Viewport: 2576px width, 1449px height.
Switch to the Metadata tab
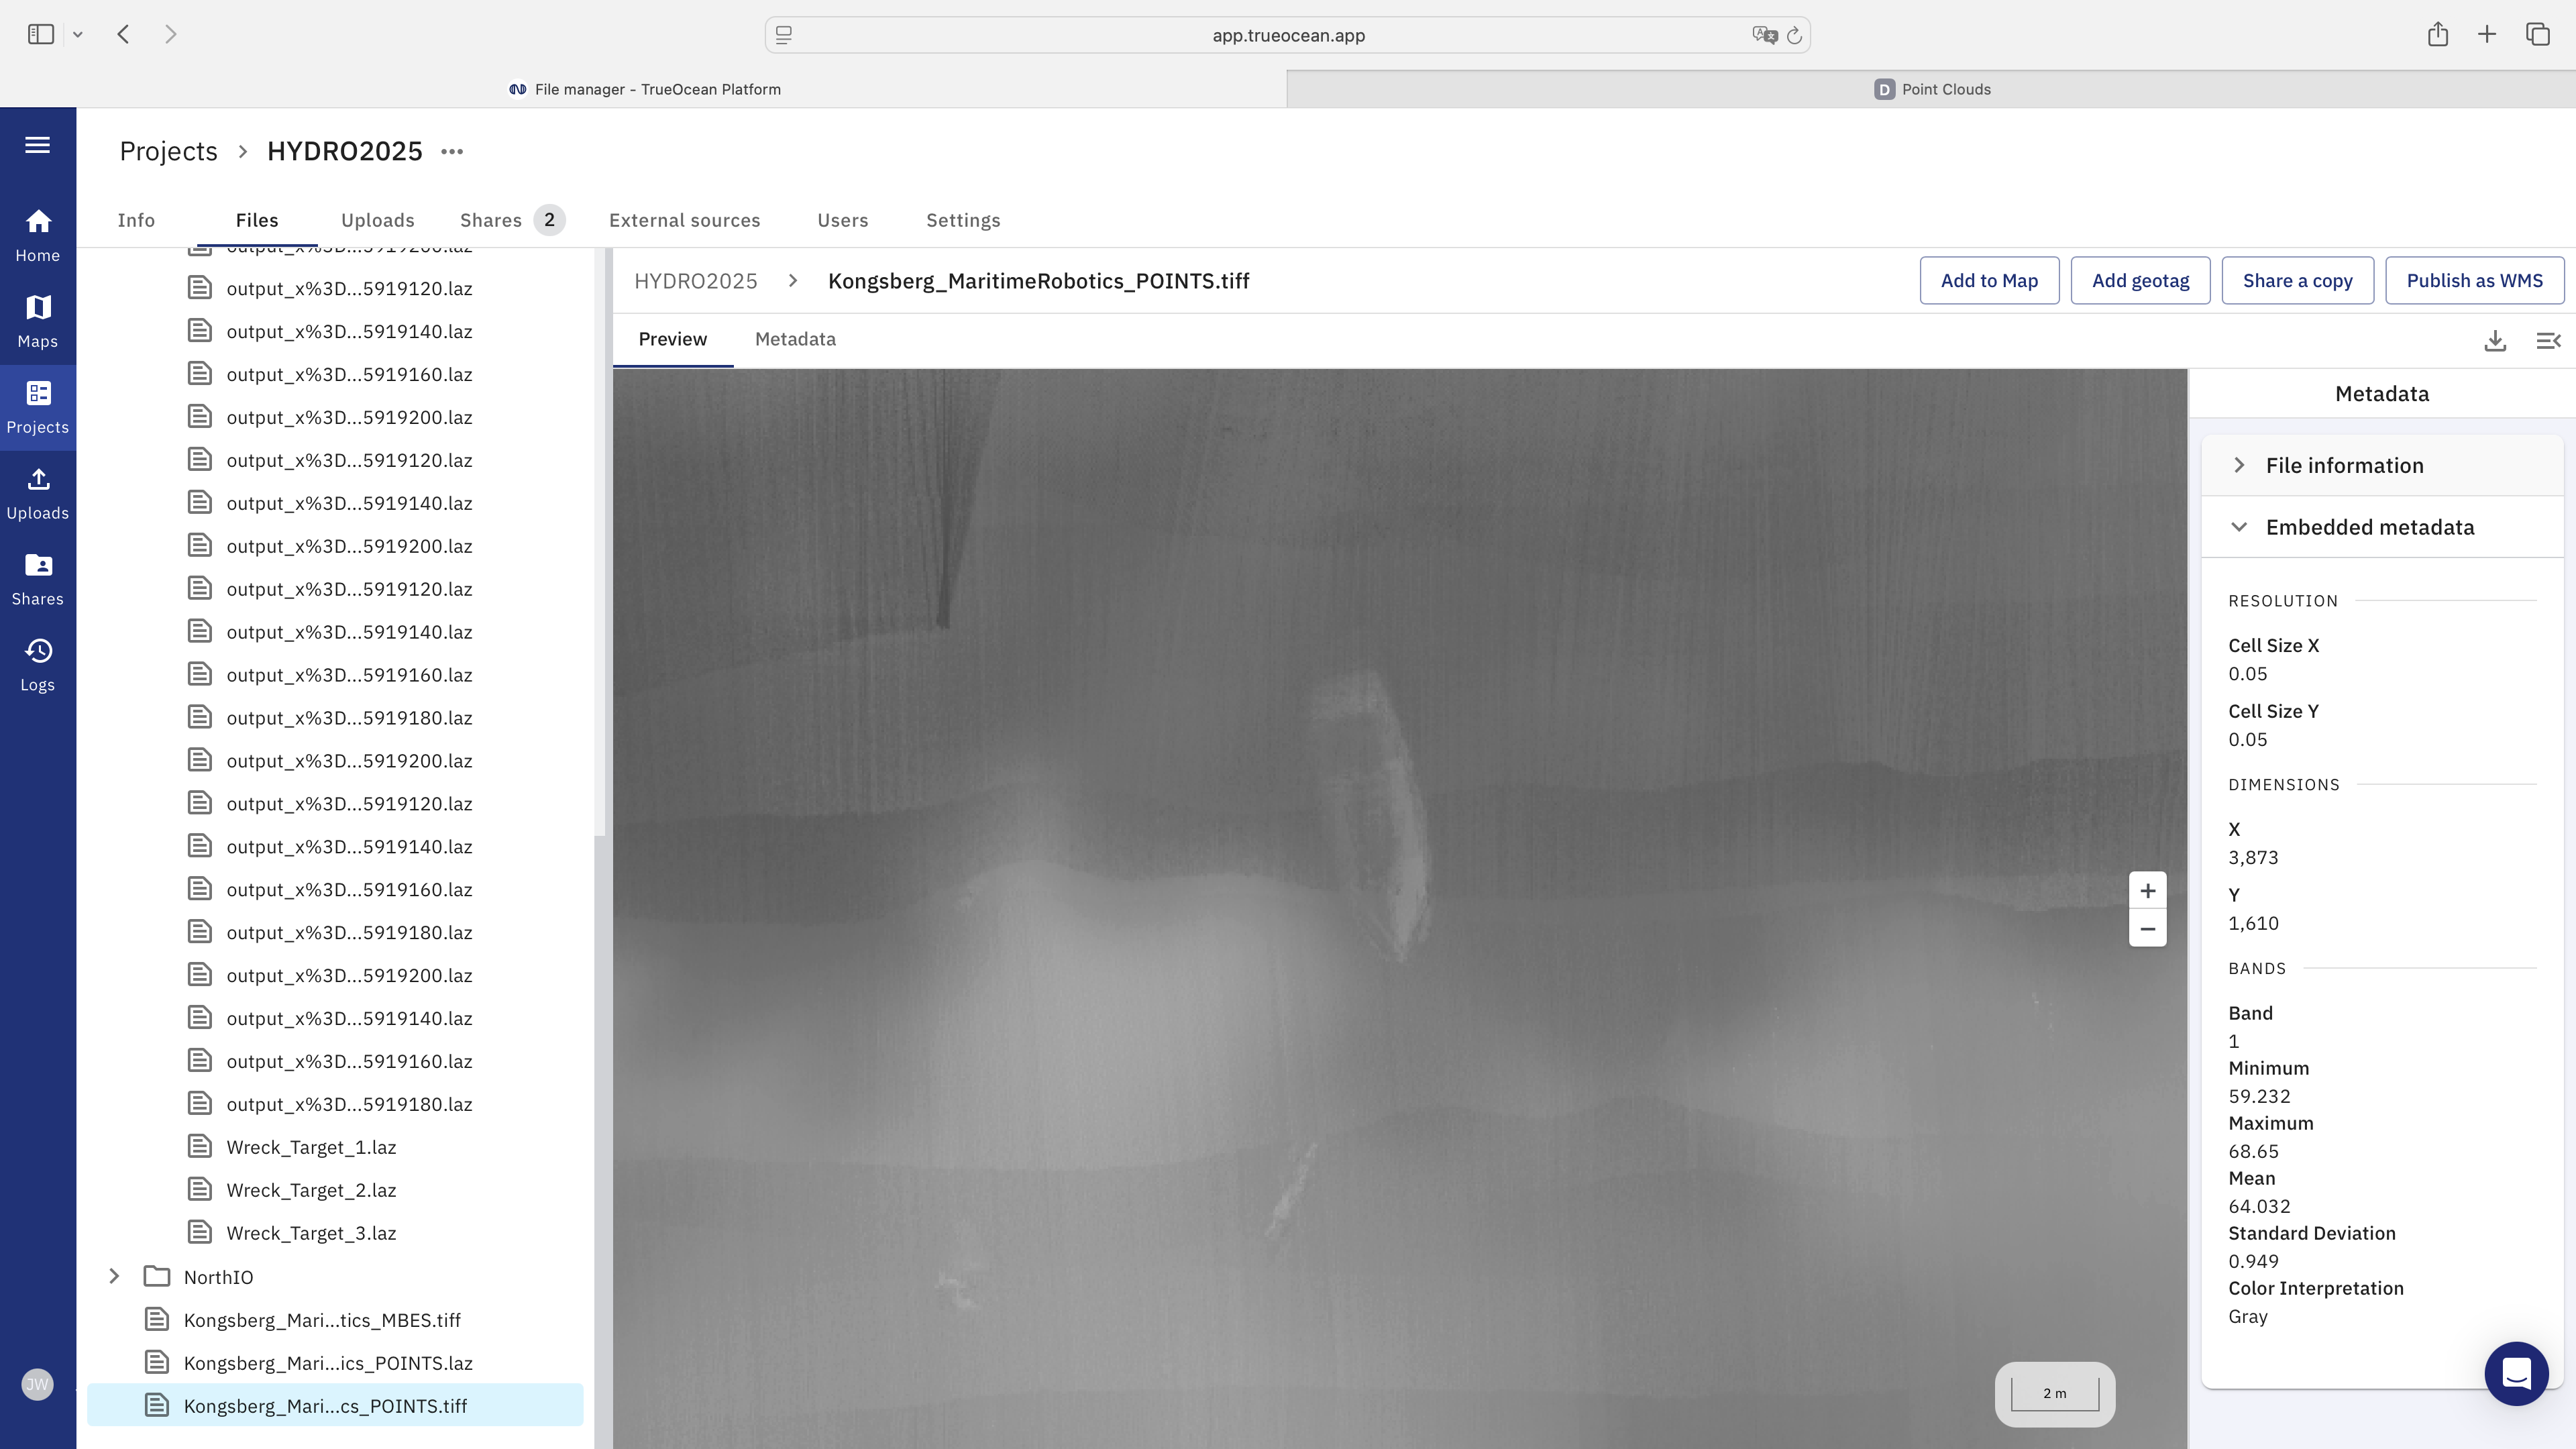[795, 339]
